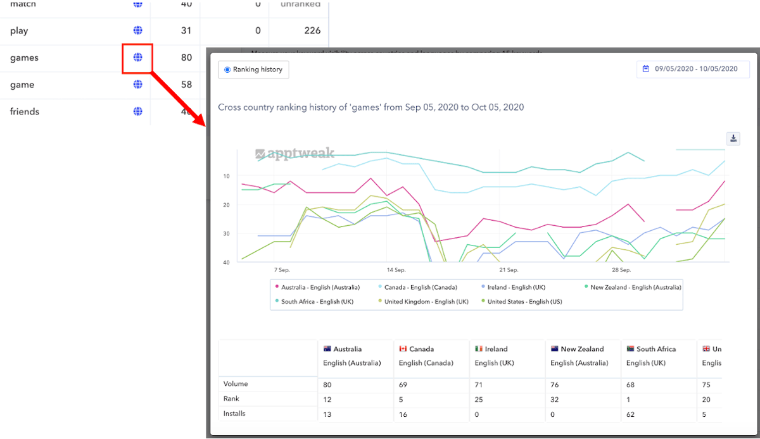Click the Australia column header
The image size is (760, 439).
(348, 349)
